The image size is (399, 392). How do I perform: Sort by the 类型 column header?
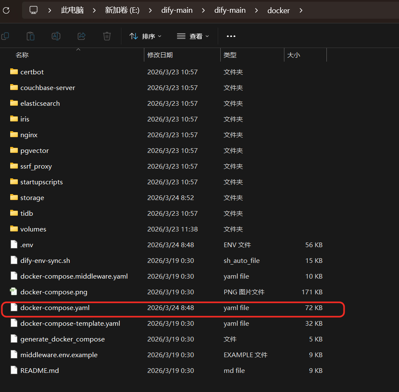point(230,55)
